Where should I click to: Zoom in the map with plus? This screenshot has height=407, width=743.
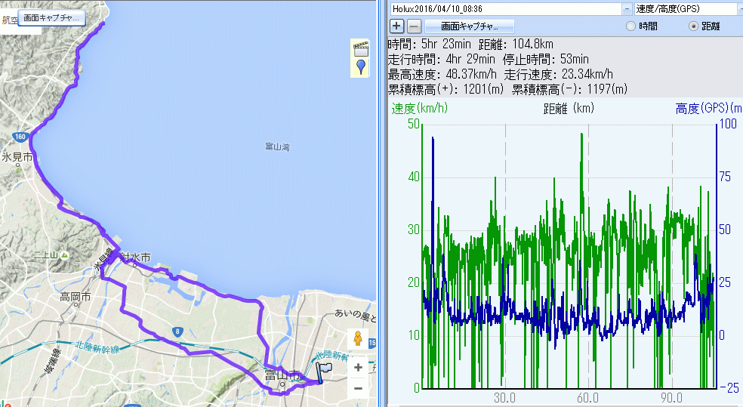pyautogui.click(x=358, y=368)
